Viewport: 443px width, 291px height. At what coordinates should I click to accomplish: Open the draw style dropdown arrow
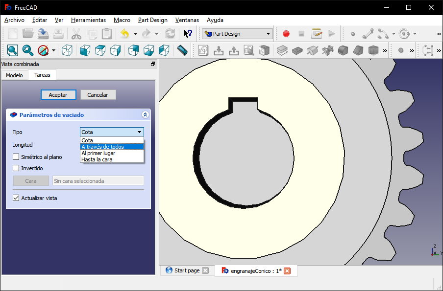[53, 50]
